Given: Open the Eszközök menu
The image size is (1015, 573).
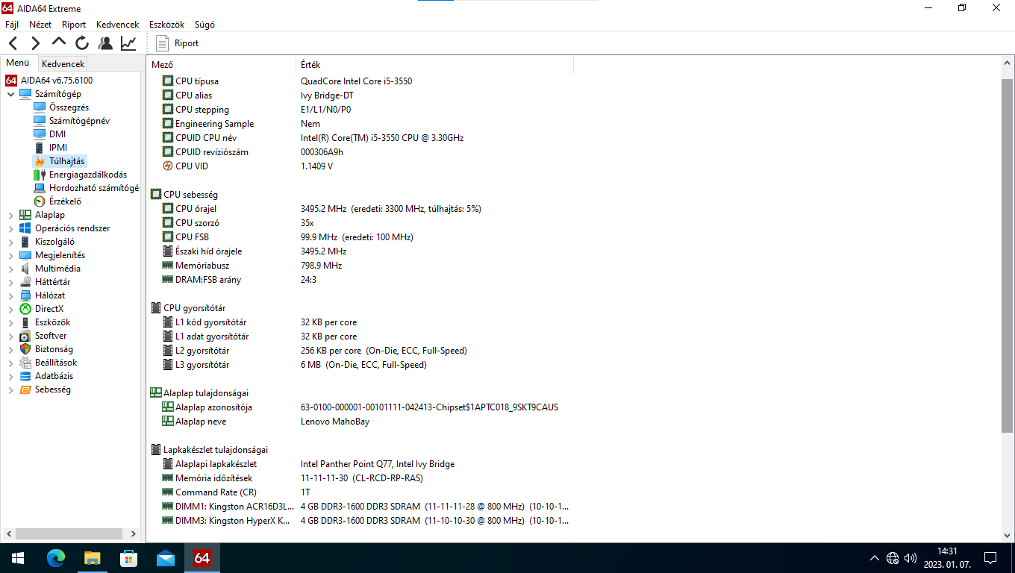Looking at the screenshot, I should (x=166, y=25).
